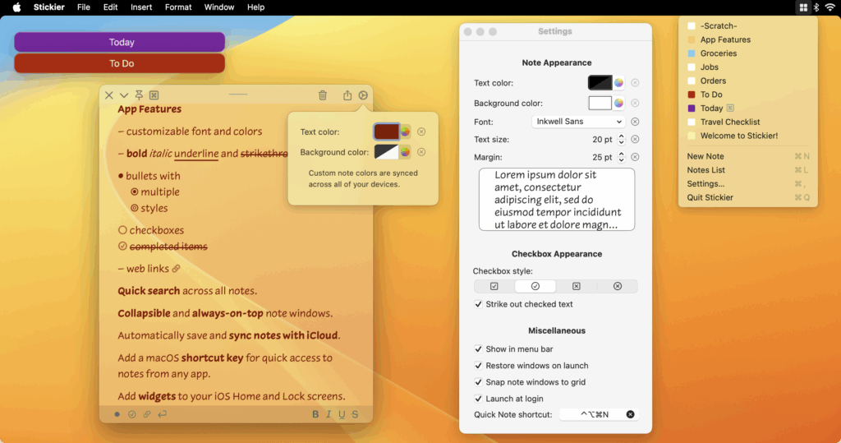
Task: Reset Settings background color to default
Action: 635,103
